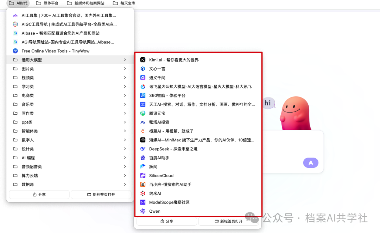Open the 天工AI bookmark entry

[x=198, y=105]
